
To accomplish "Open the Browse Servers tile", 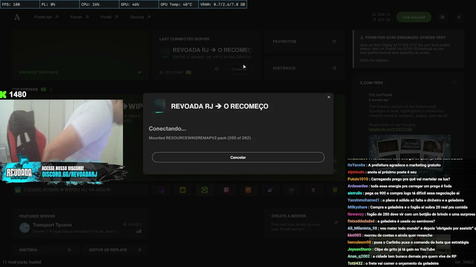I will coord(80,55).
